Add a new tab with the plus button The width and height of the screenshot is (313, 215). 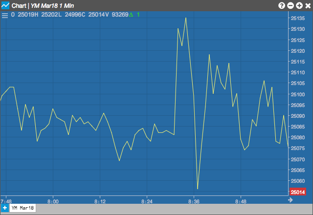point(4,208)
